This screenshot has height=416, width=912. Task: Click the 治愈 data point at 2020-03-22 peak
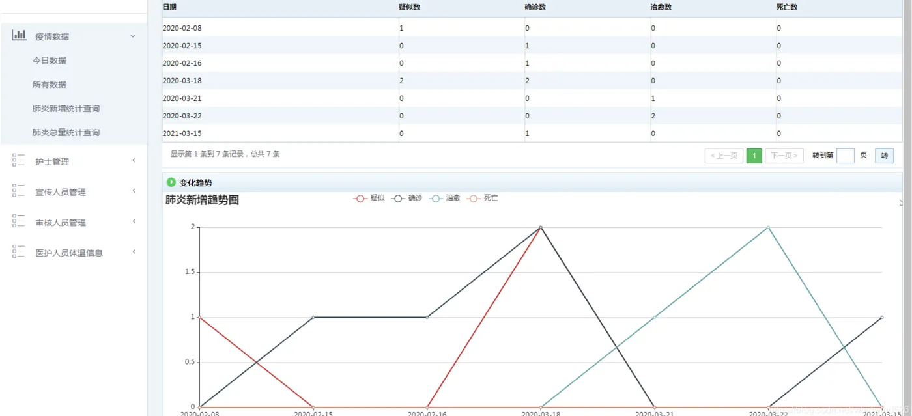tap(768, 227)
